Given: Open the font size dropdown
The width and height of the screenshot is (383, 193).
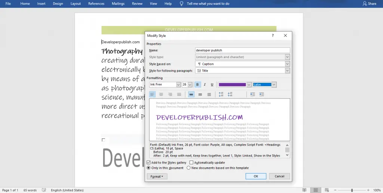Looking at the screenshot, I should point(190,85).
